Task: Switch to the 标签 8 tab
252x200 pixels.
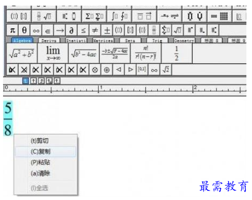Action: tap(211, 40)
